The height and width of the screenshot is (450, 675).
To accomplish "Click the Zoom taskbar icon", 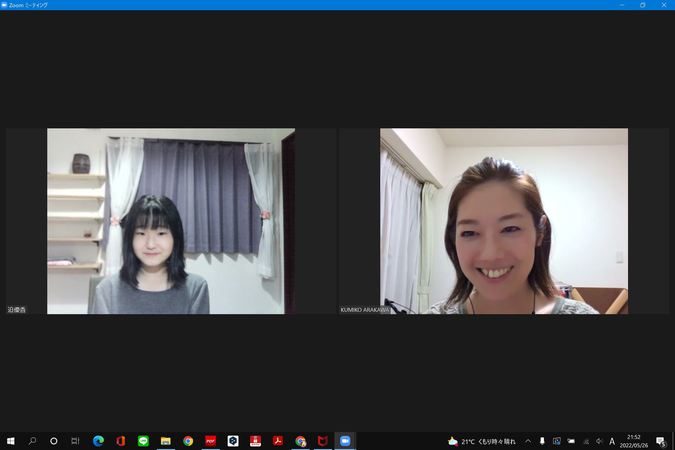I will [x=345, y=441].
